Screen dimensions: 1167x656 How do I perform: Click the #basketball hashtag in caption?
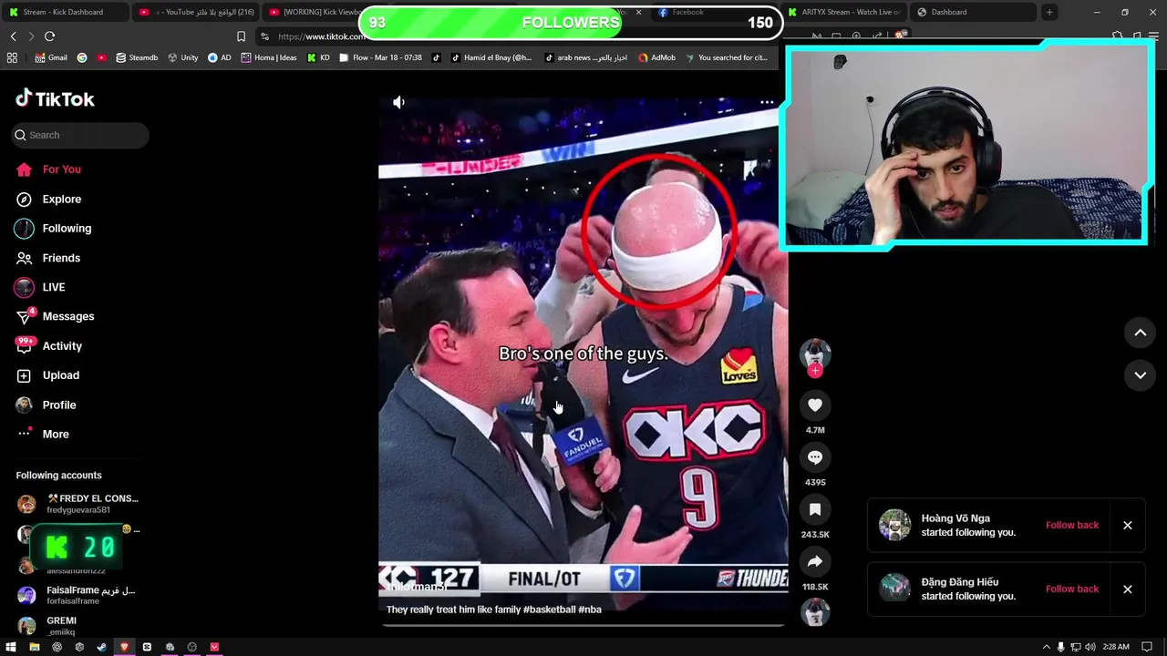549,610
